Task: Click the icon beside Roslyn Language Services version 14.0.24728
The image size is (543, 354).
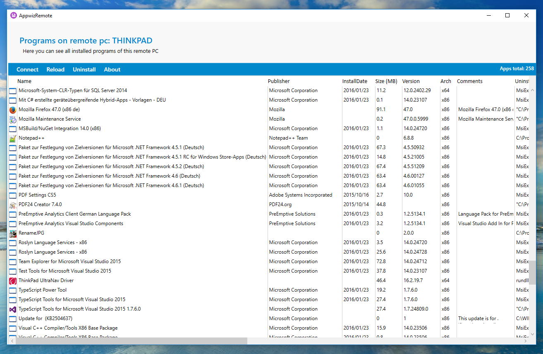Action: [x=12, y=252]
